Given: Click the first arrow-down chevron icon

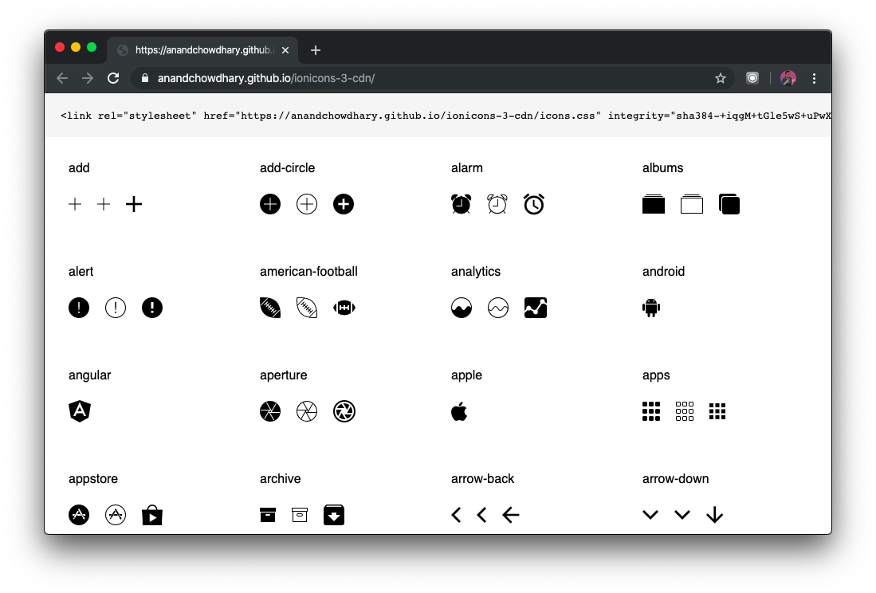Looking at the screenshot, I should (650, 515).
